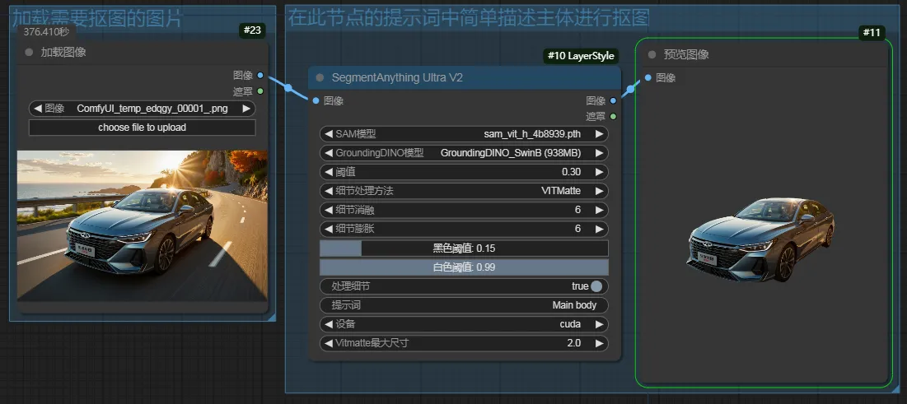The height and width of the screenshot is (404, 907).
Task: Click the 设备 cuda selector
Action: [464, 324]
